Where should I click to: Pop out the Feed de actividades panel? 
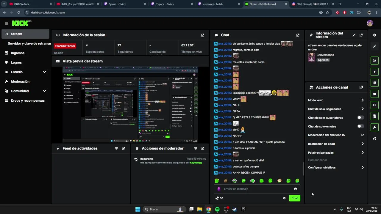click(124, 148)
